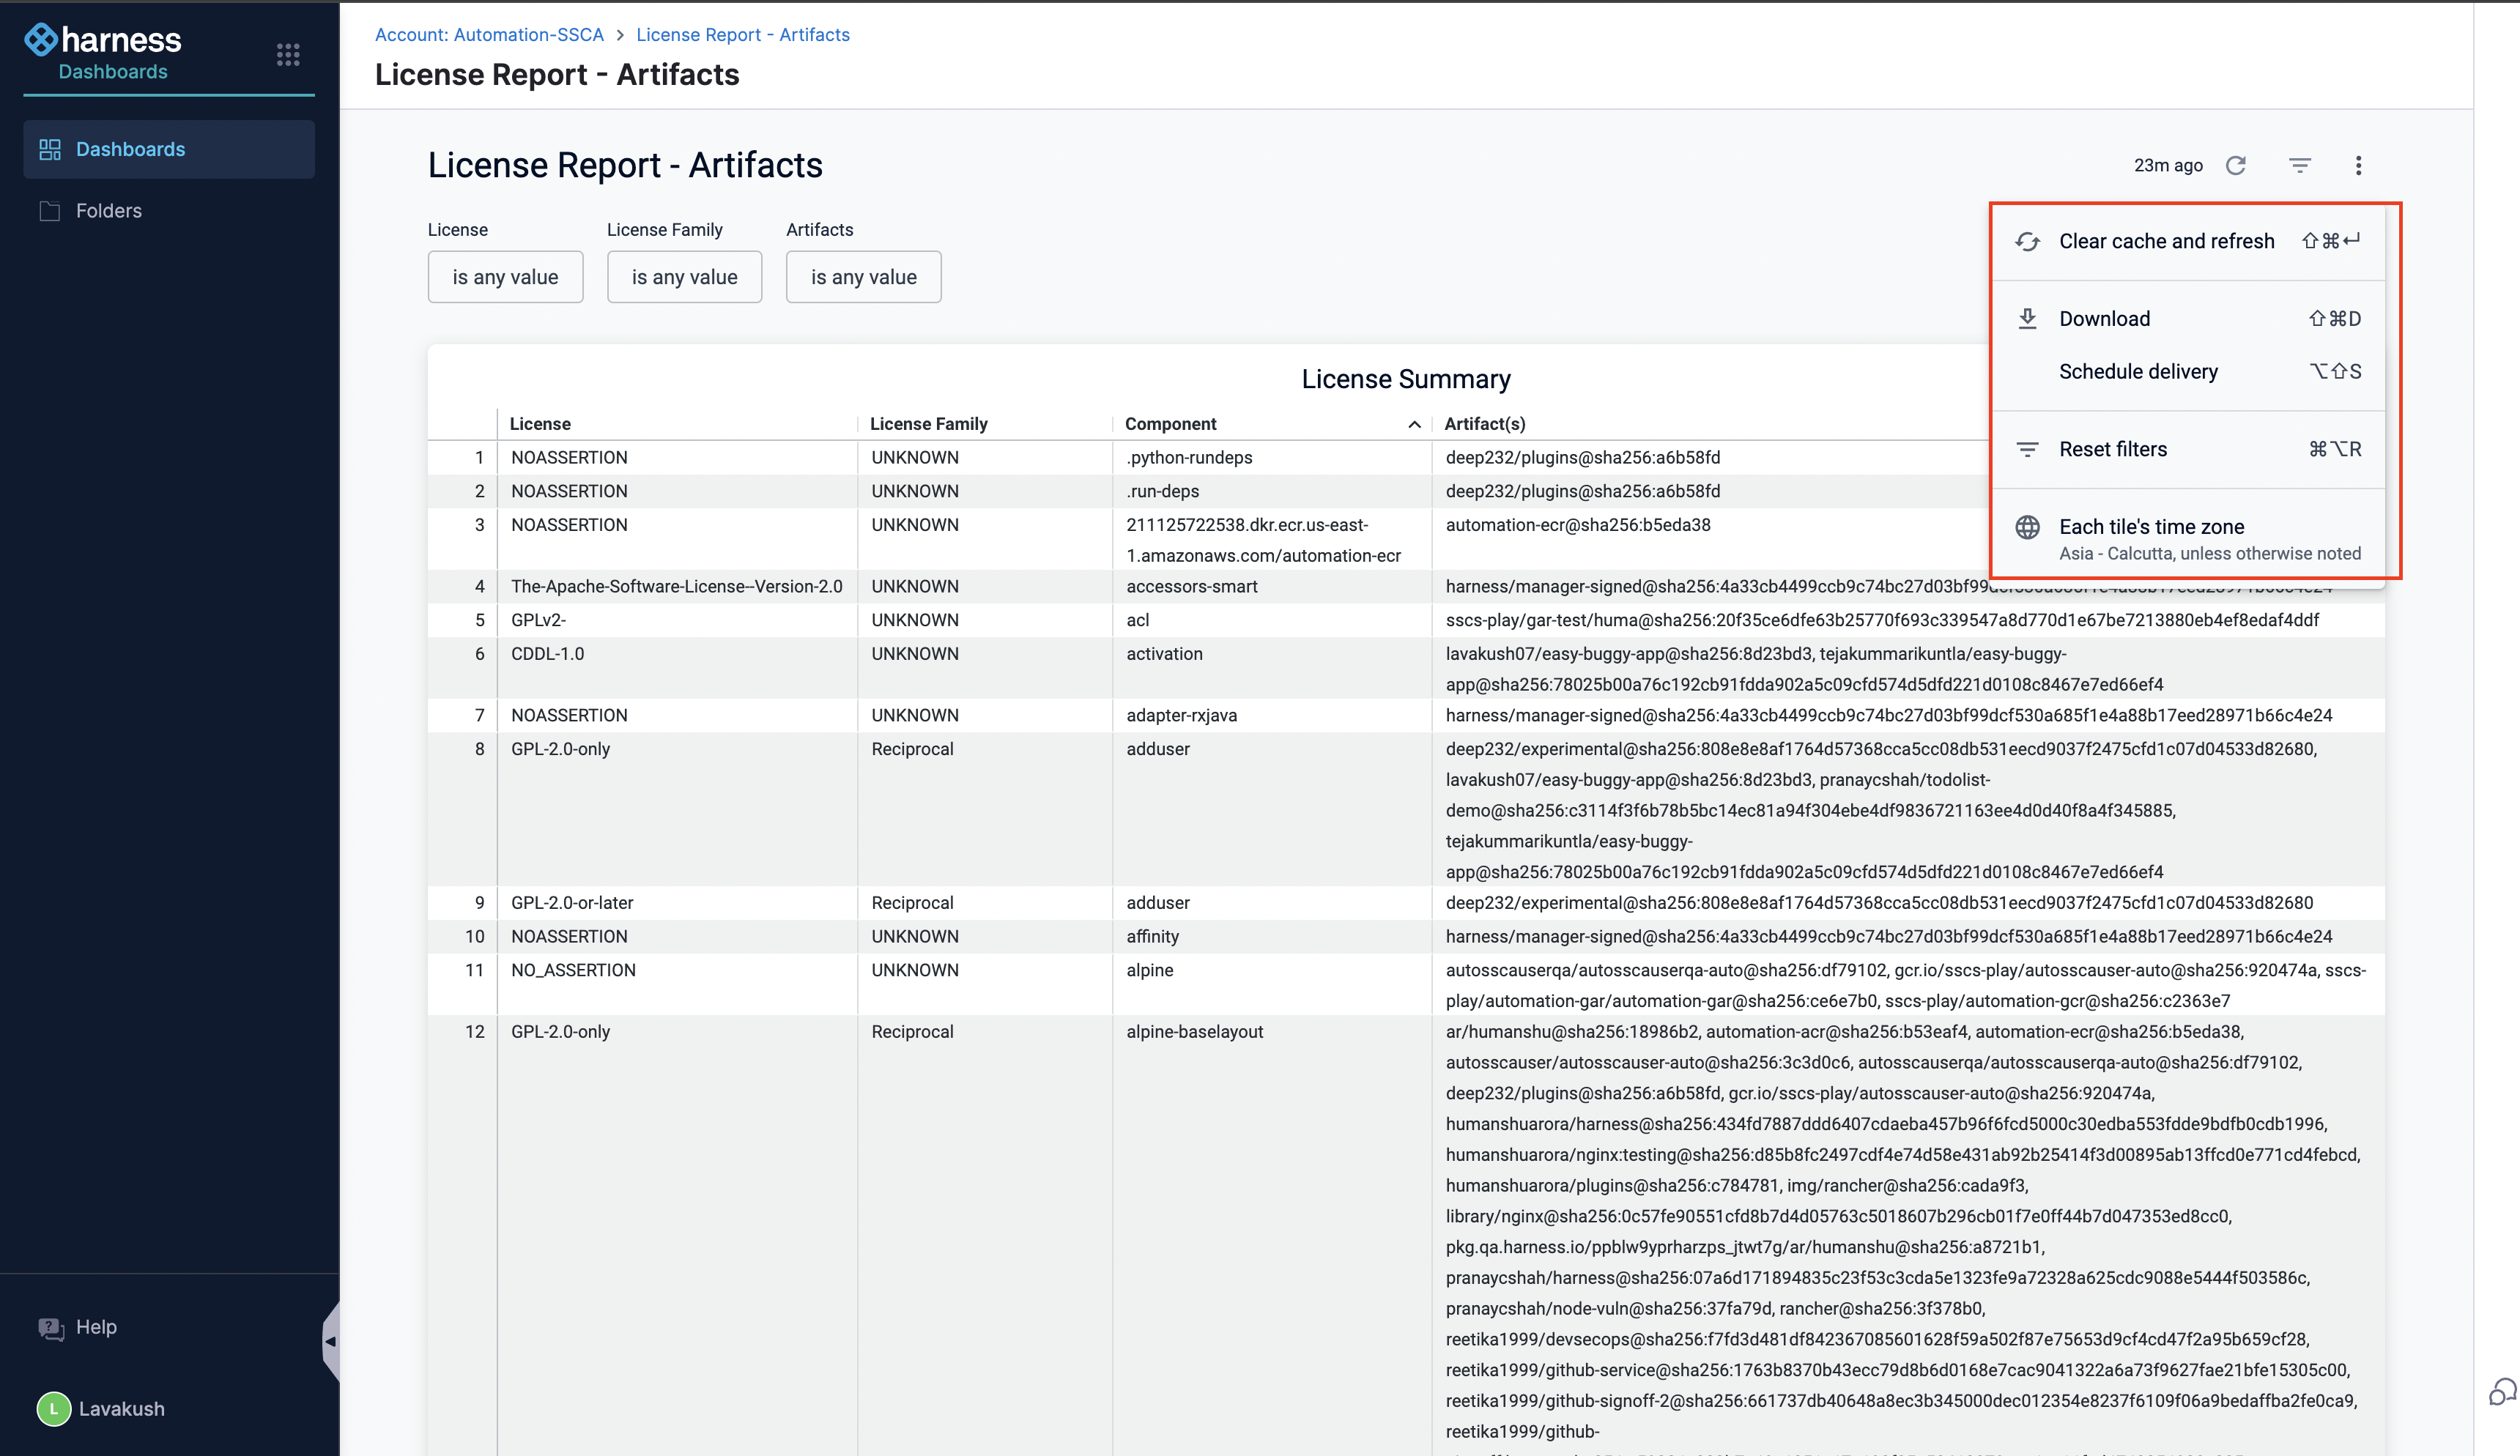Click Reset filters in menu

[2113, 449]
